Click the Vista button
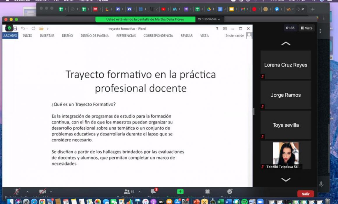The width and height of the screenshot is (338, 204). 307,28
